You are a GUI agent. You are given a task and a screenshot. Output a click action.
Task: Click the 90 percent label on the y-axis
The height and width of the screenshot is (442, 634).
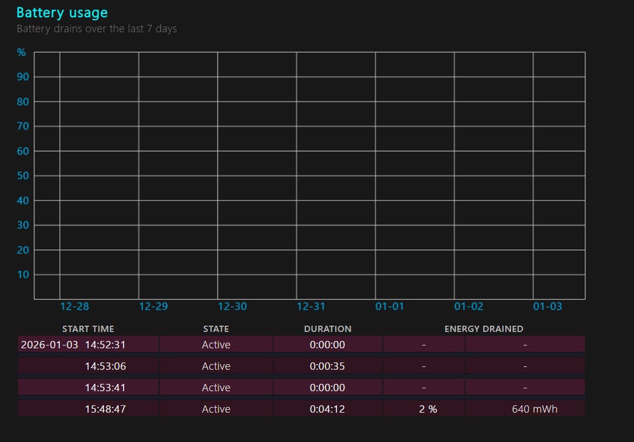pyautogui.click(x=22, y=77)
